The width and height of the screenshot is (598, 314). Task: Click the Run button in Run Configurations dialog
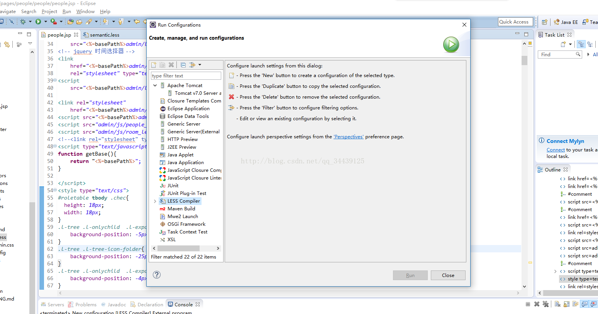tap(410, 275)
